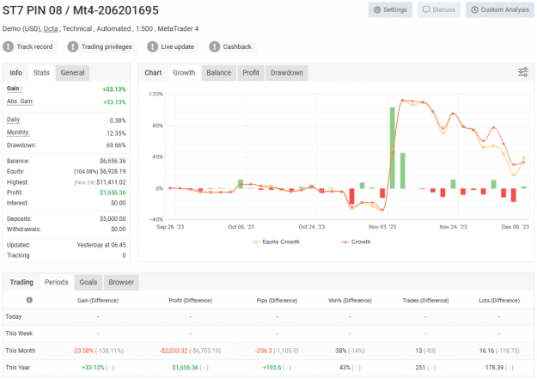This screenshot has width=537, height=379.
Task: Click the Lots (Difference) column header
Action: coord(499,301)
